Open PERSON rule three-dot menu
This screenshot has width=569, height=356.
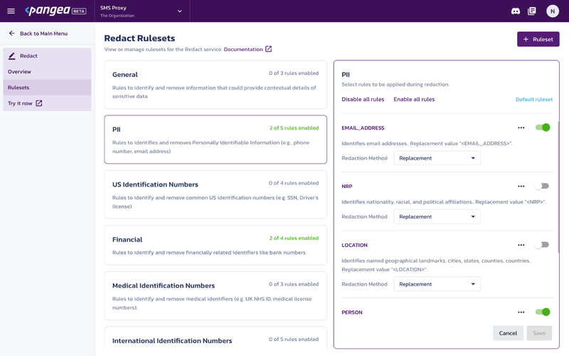pyautogui.click(x=521, y=312)
